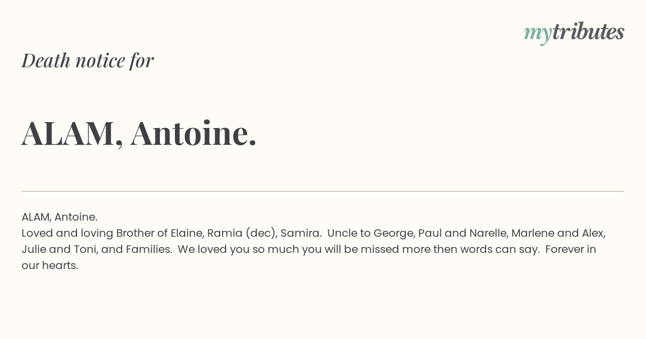Click "Marlene and Alex" in the text
The width and height of the screenshot is (646, 339).
[x=557, y=233]
